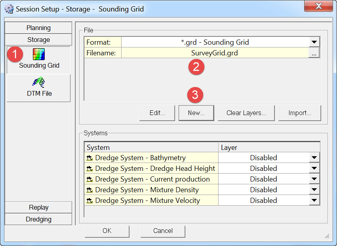Expand Layer dropdown for Dredge Head Height
Viewport: 337px width, 246px height.
[x=314, y=168]
